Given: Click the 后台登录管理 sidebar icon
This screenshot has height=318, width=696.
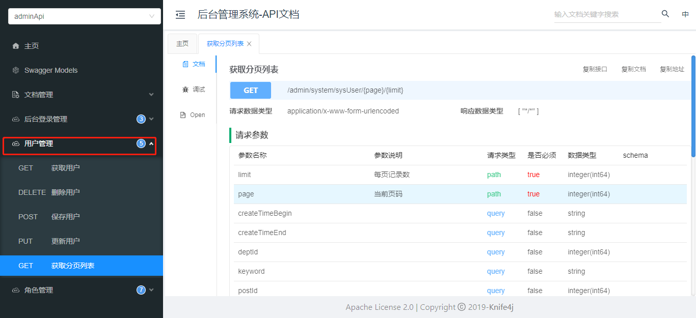Looking at the screenshot, I should point(16,119).
